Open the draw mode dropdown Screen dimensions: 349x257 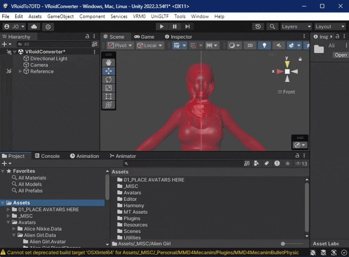click(234, 45)
